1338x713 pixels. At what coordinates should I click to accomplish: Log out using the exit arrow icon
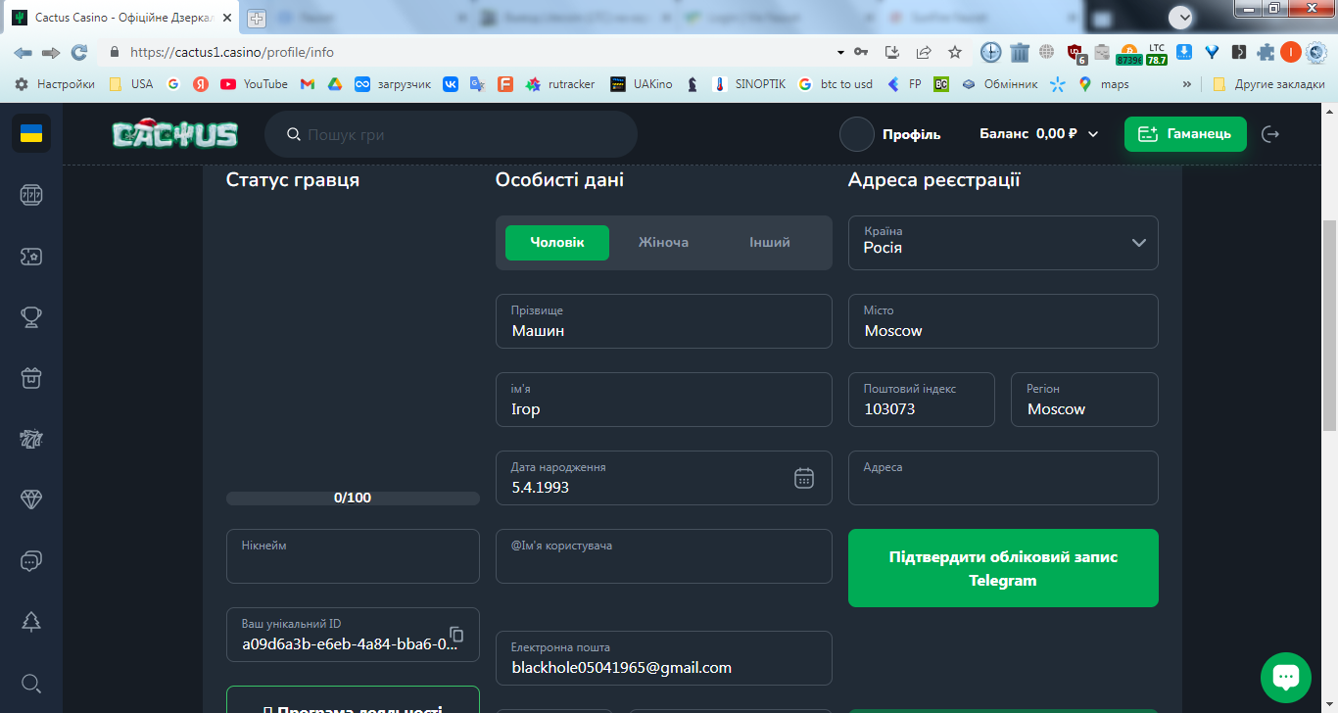1270,134
